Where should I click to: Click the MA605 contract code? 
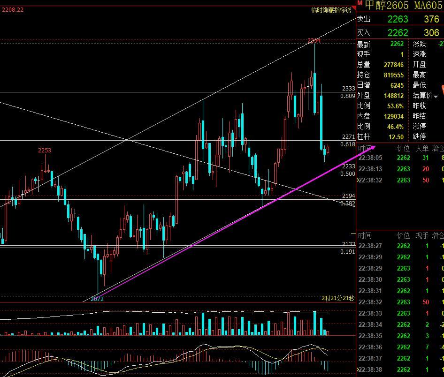coord(429,5)
